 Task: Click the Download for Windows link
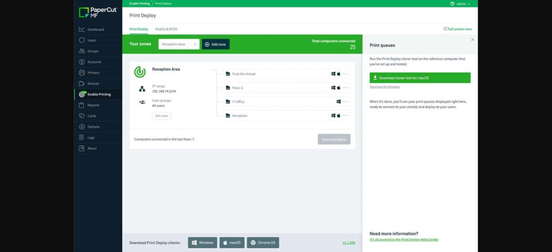pos(385,87)
